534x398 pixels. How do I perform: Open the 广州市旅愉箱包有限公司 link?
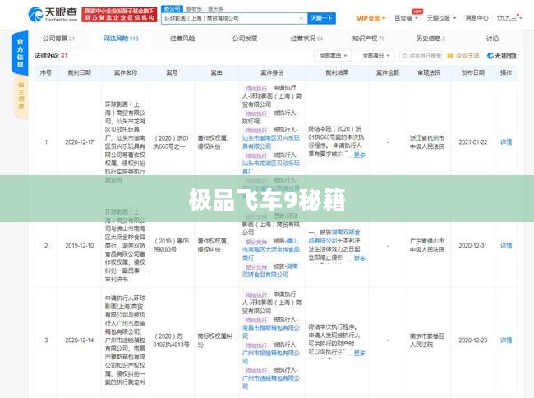tap(271, 357)
